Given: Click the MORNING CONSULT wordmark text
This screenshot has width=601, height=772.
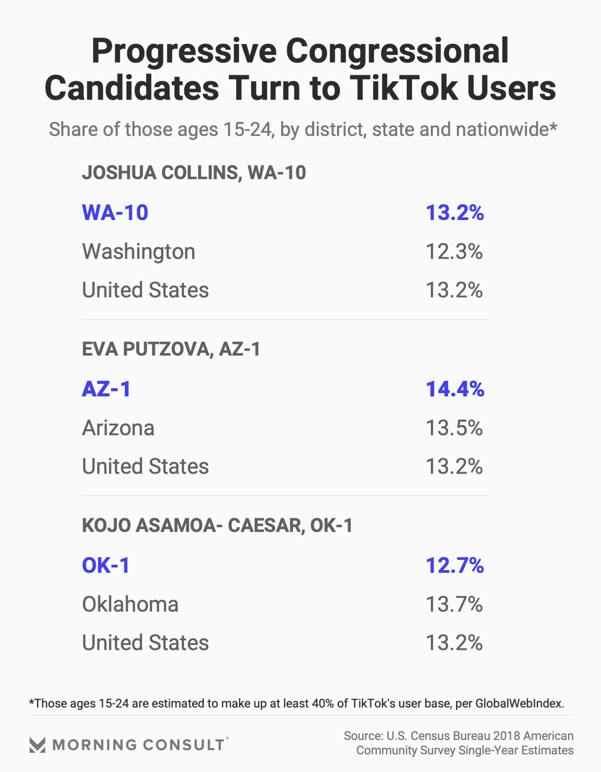Looking at the screenshot, I should 139,745.
